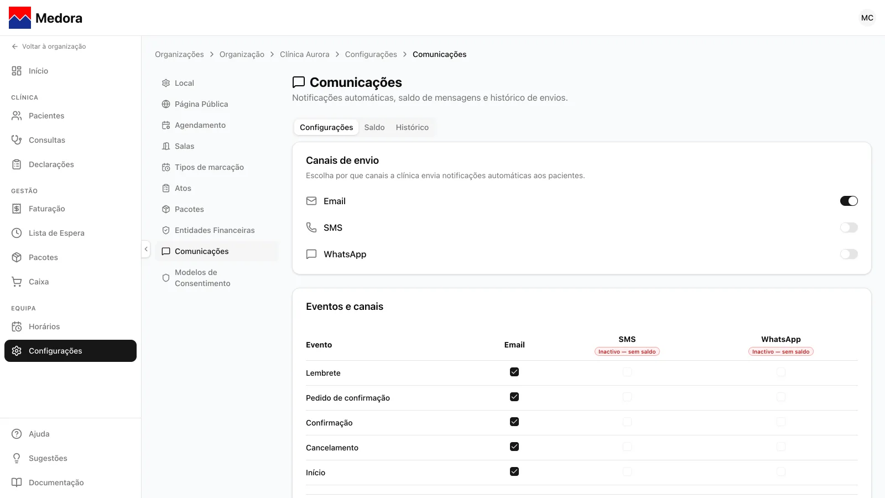The image size is (885, 498).
Task: Open Configurações breadcrumb link
Action: 371,54
